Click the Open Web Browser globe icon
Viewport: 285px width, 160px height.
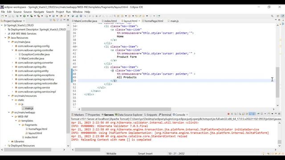tap(73, 16)
